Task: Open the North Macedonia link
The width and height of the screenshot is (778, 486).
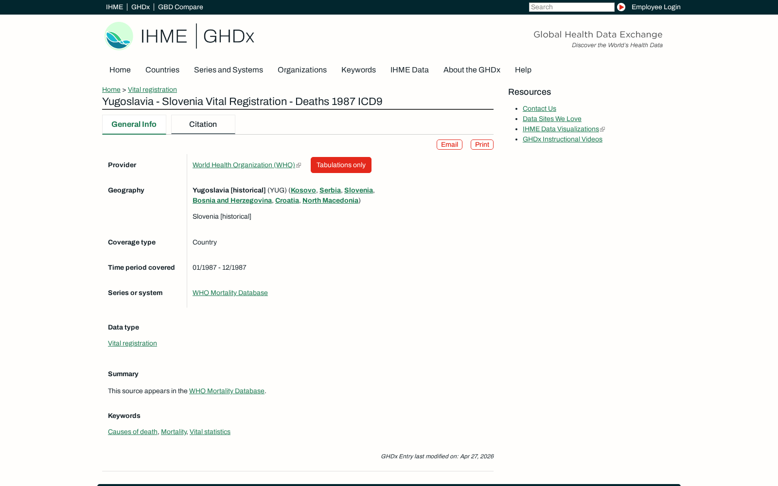Action: coord(330,201)
